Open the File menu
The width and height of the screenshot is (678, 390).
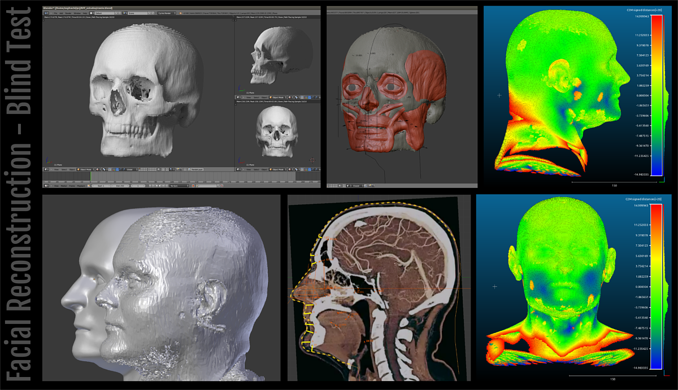(55, 13)
